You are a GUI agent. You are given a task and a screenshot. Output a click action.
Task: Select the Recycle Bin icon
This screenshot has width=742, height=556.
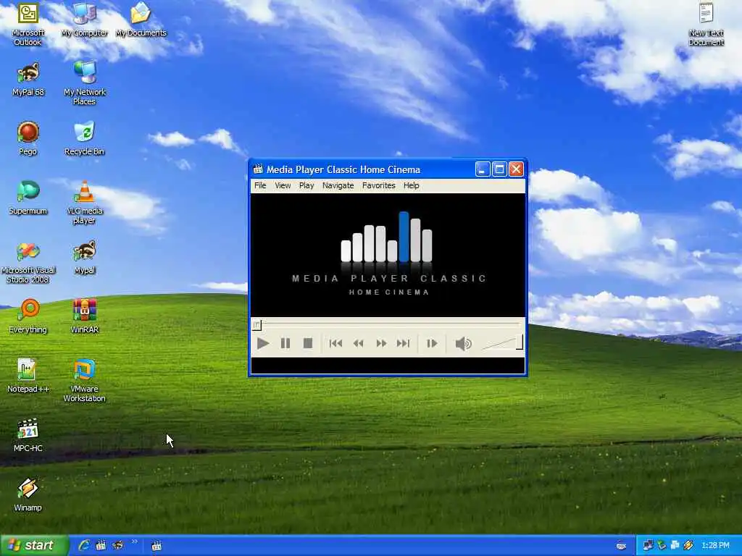84,138
